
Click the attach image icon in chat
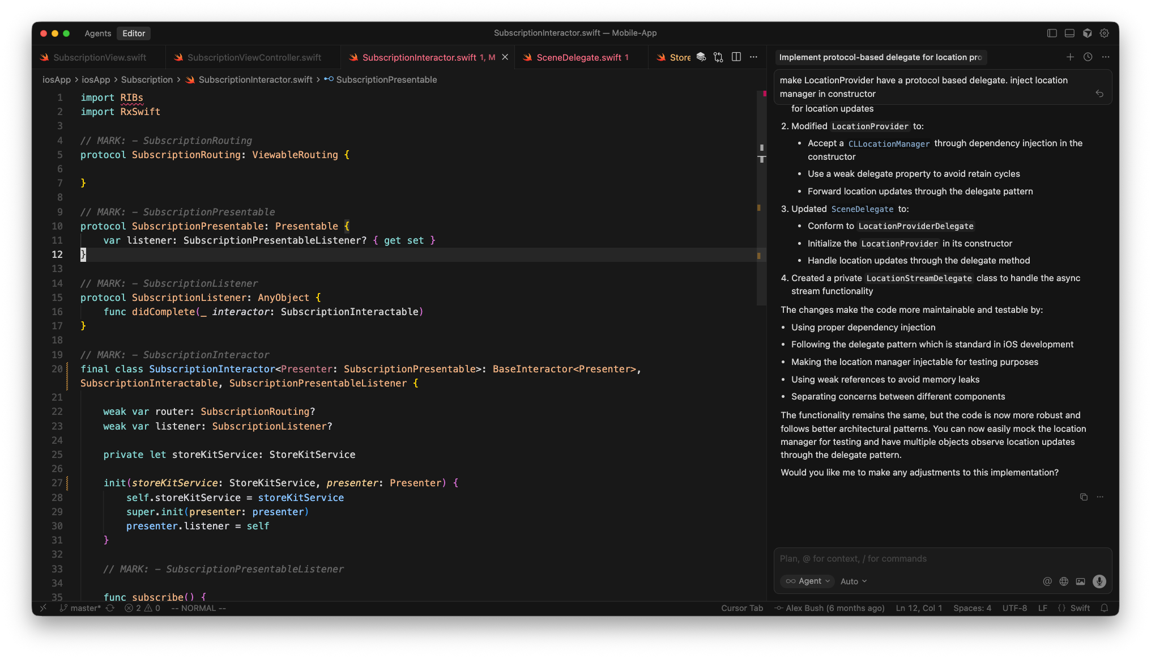coord(1081,581)
